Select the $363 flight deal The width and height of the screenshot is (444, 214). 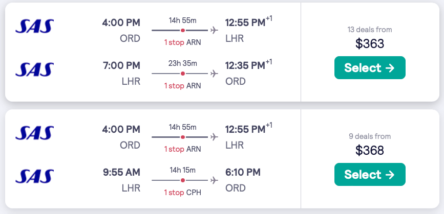[x=370, y=68]
